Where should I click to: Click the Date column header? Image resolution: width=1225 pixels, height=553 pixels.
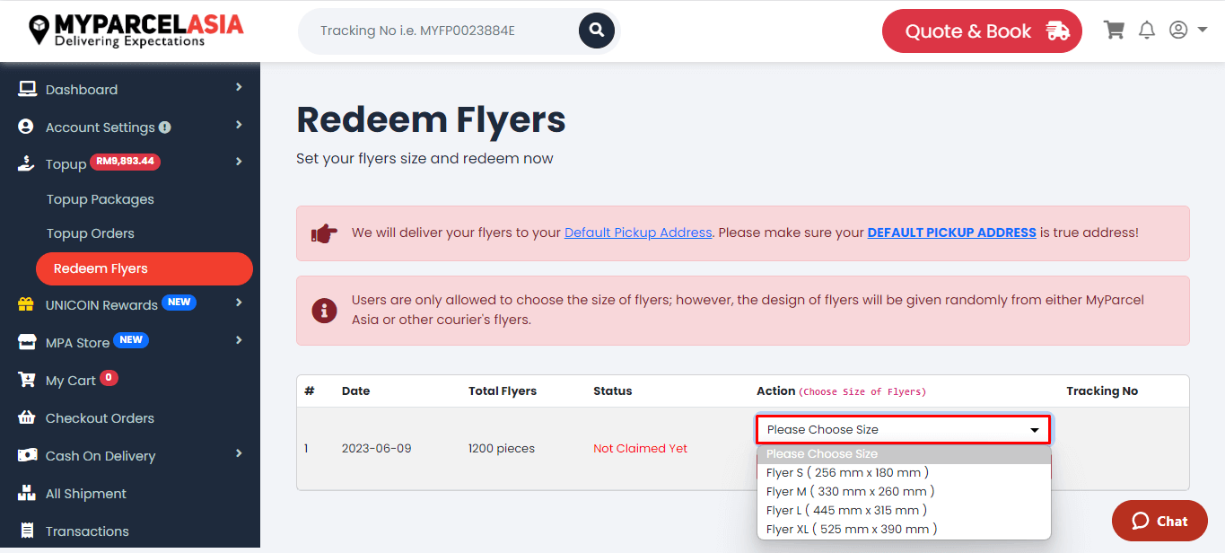pyautogui.click(x=355, y=391)
